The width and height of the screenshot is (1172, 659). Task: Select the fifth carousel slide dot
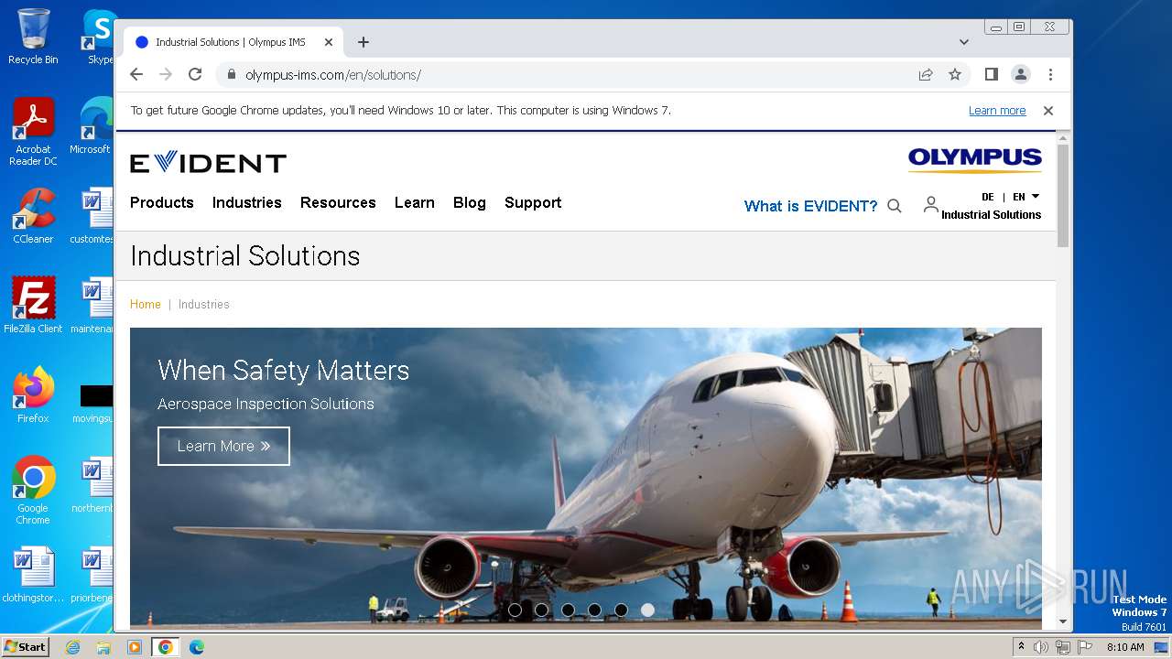(x=621, y=610)
